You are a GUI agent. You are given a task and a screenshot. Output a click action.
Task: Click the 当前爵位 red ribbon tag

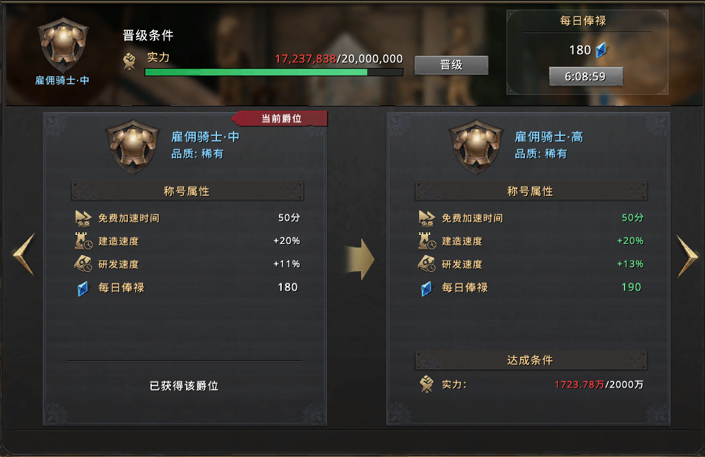click(x=279, y=118)
